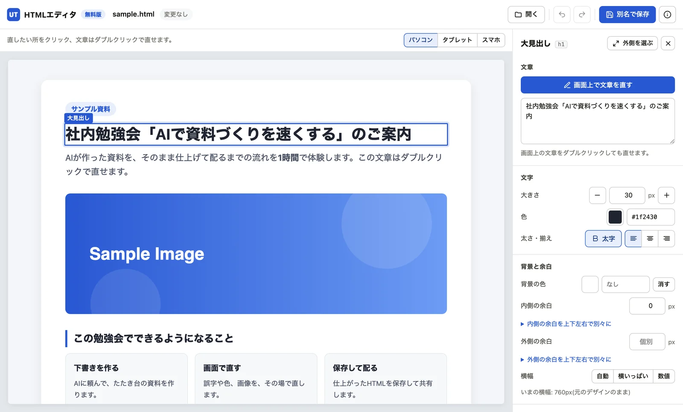This screenshot has width=683, height=412.
Task: Click the サンプル資料 badge in preview
Action: [90, 109]
